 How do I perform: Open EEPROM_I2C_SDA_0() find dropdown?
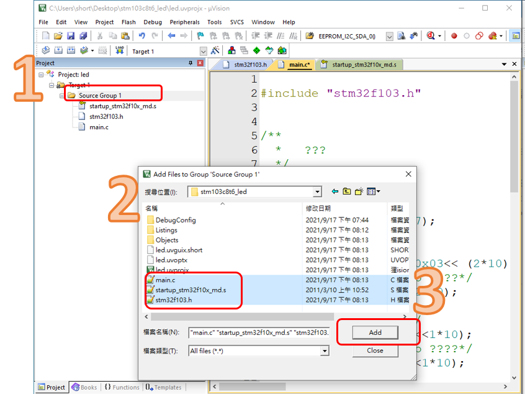389,36
